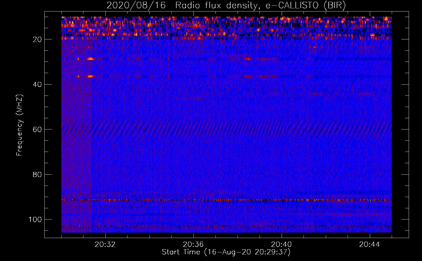Click the 40 MHz frequency tick label
Viewport: 422px width, 261px height.
[x=37, y=85]
